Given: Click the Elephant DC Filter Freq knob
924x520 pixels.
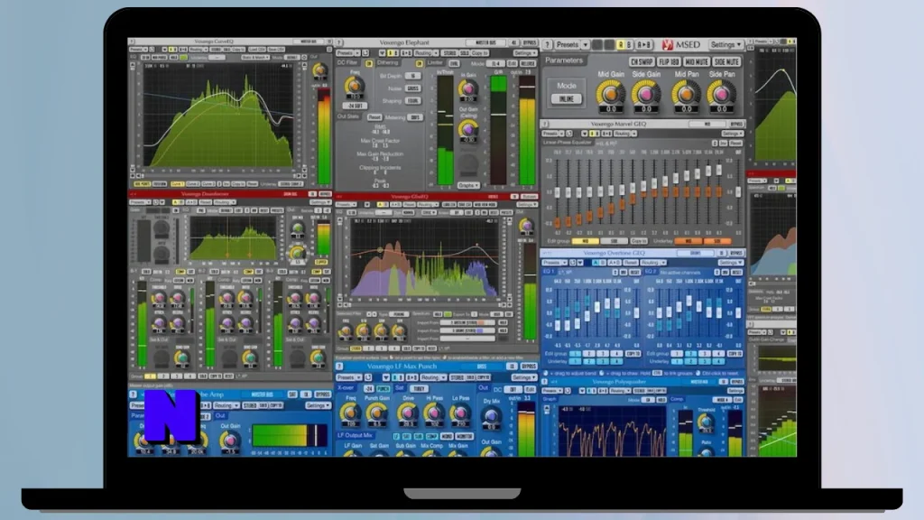Looking at the screenshot, I should point(355,87).
